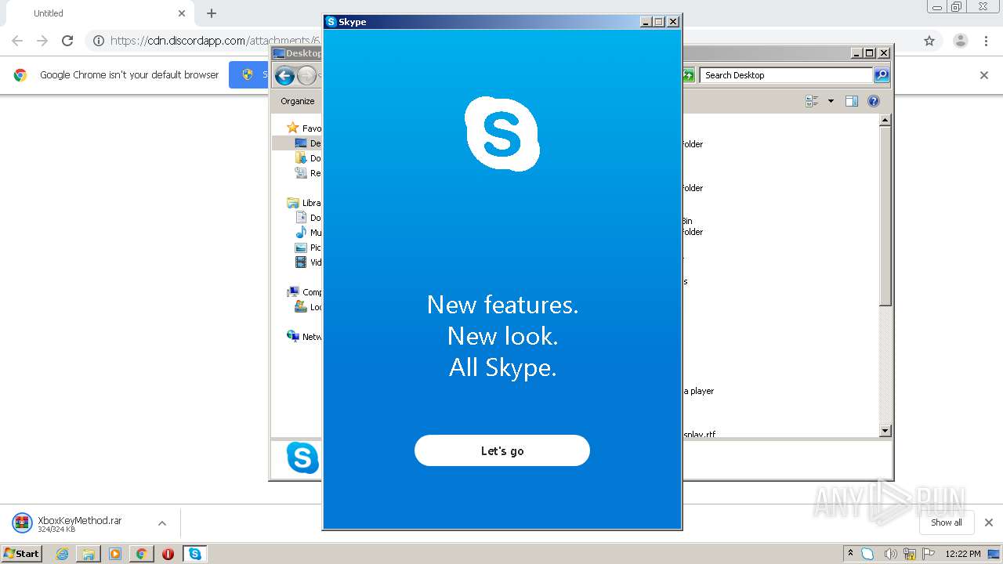This screenshot has height=564, width=1003.
Task: Launch Internet Explorer from taskbar
Action: coord(62,554)
